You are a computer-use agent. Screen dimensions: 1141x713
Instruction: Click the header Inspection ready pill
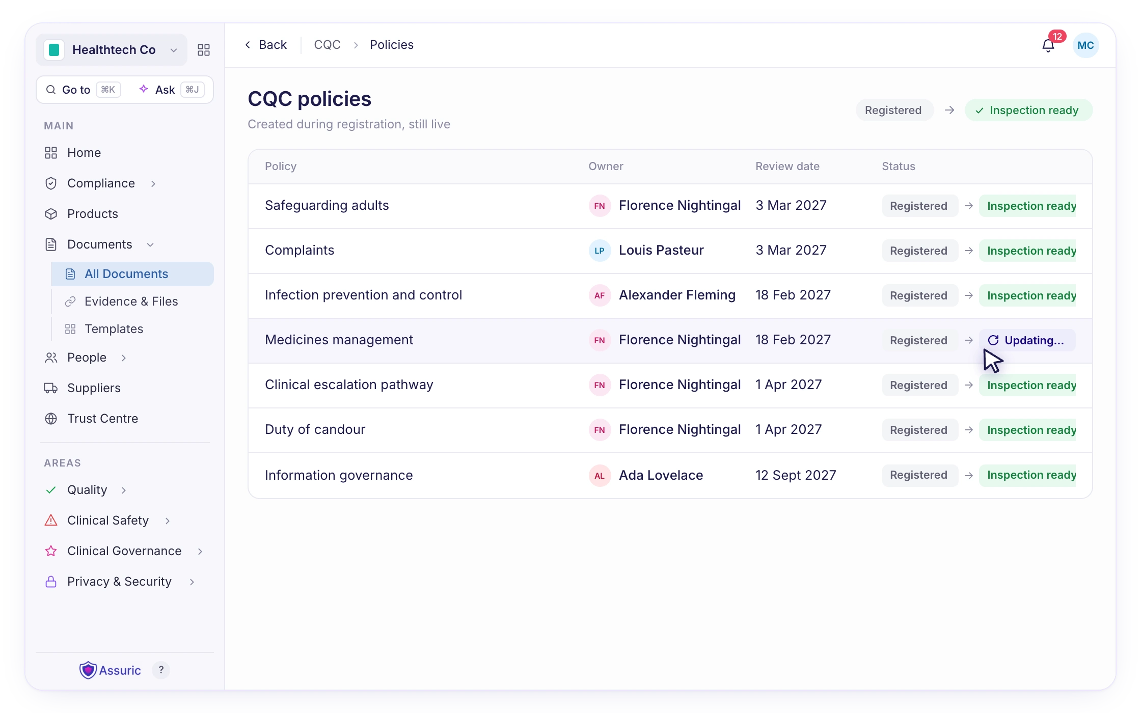coord(1028,110)
